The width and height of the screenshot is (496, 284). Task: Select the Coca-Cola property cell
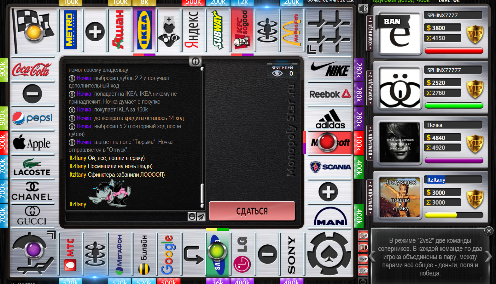pyautogui.click(x=32, y=70)
